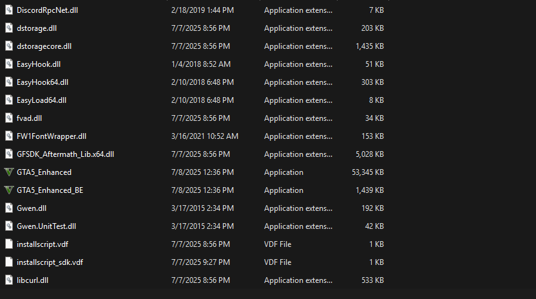Click the installscript.vdf file icon
The width and height of the screenshot is (536, 299).
click(x=8, y=244)
